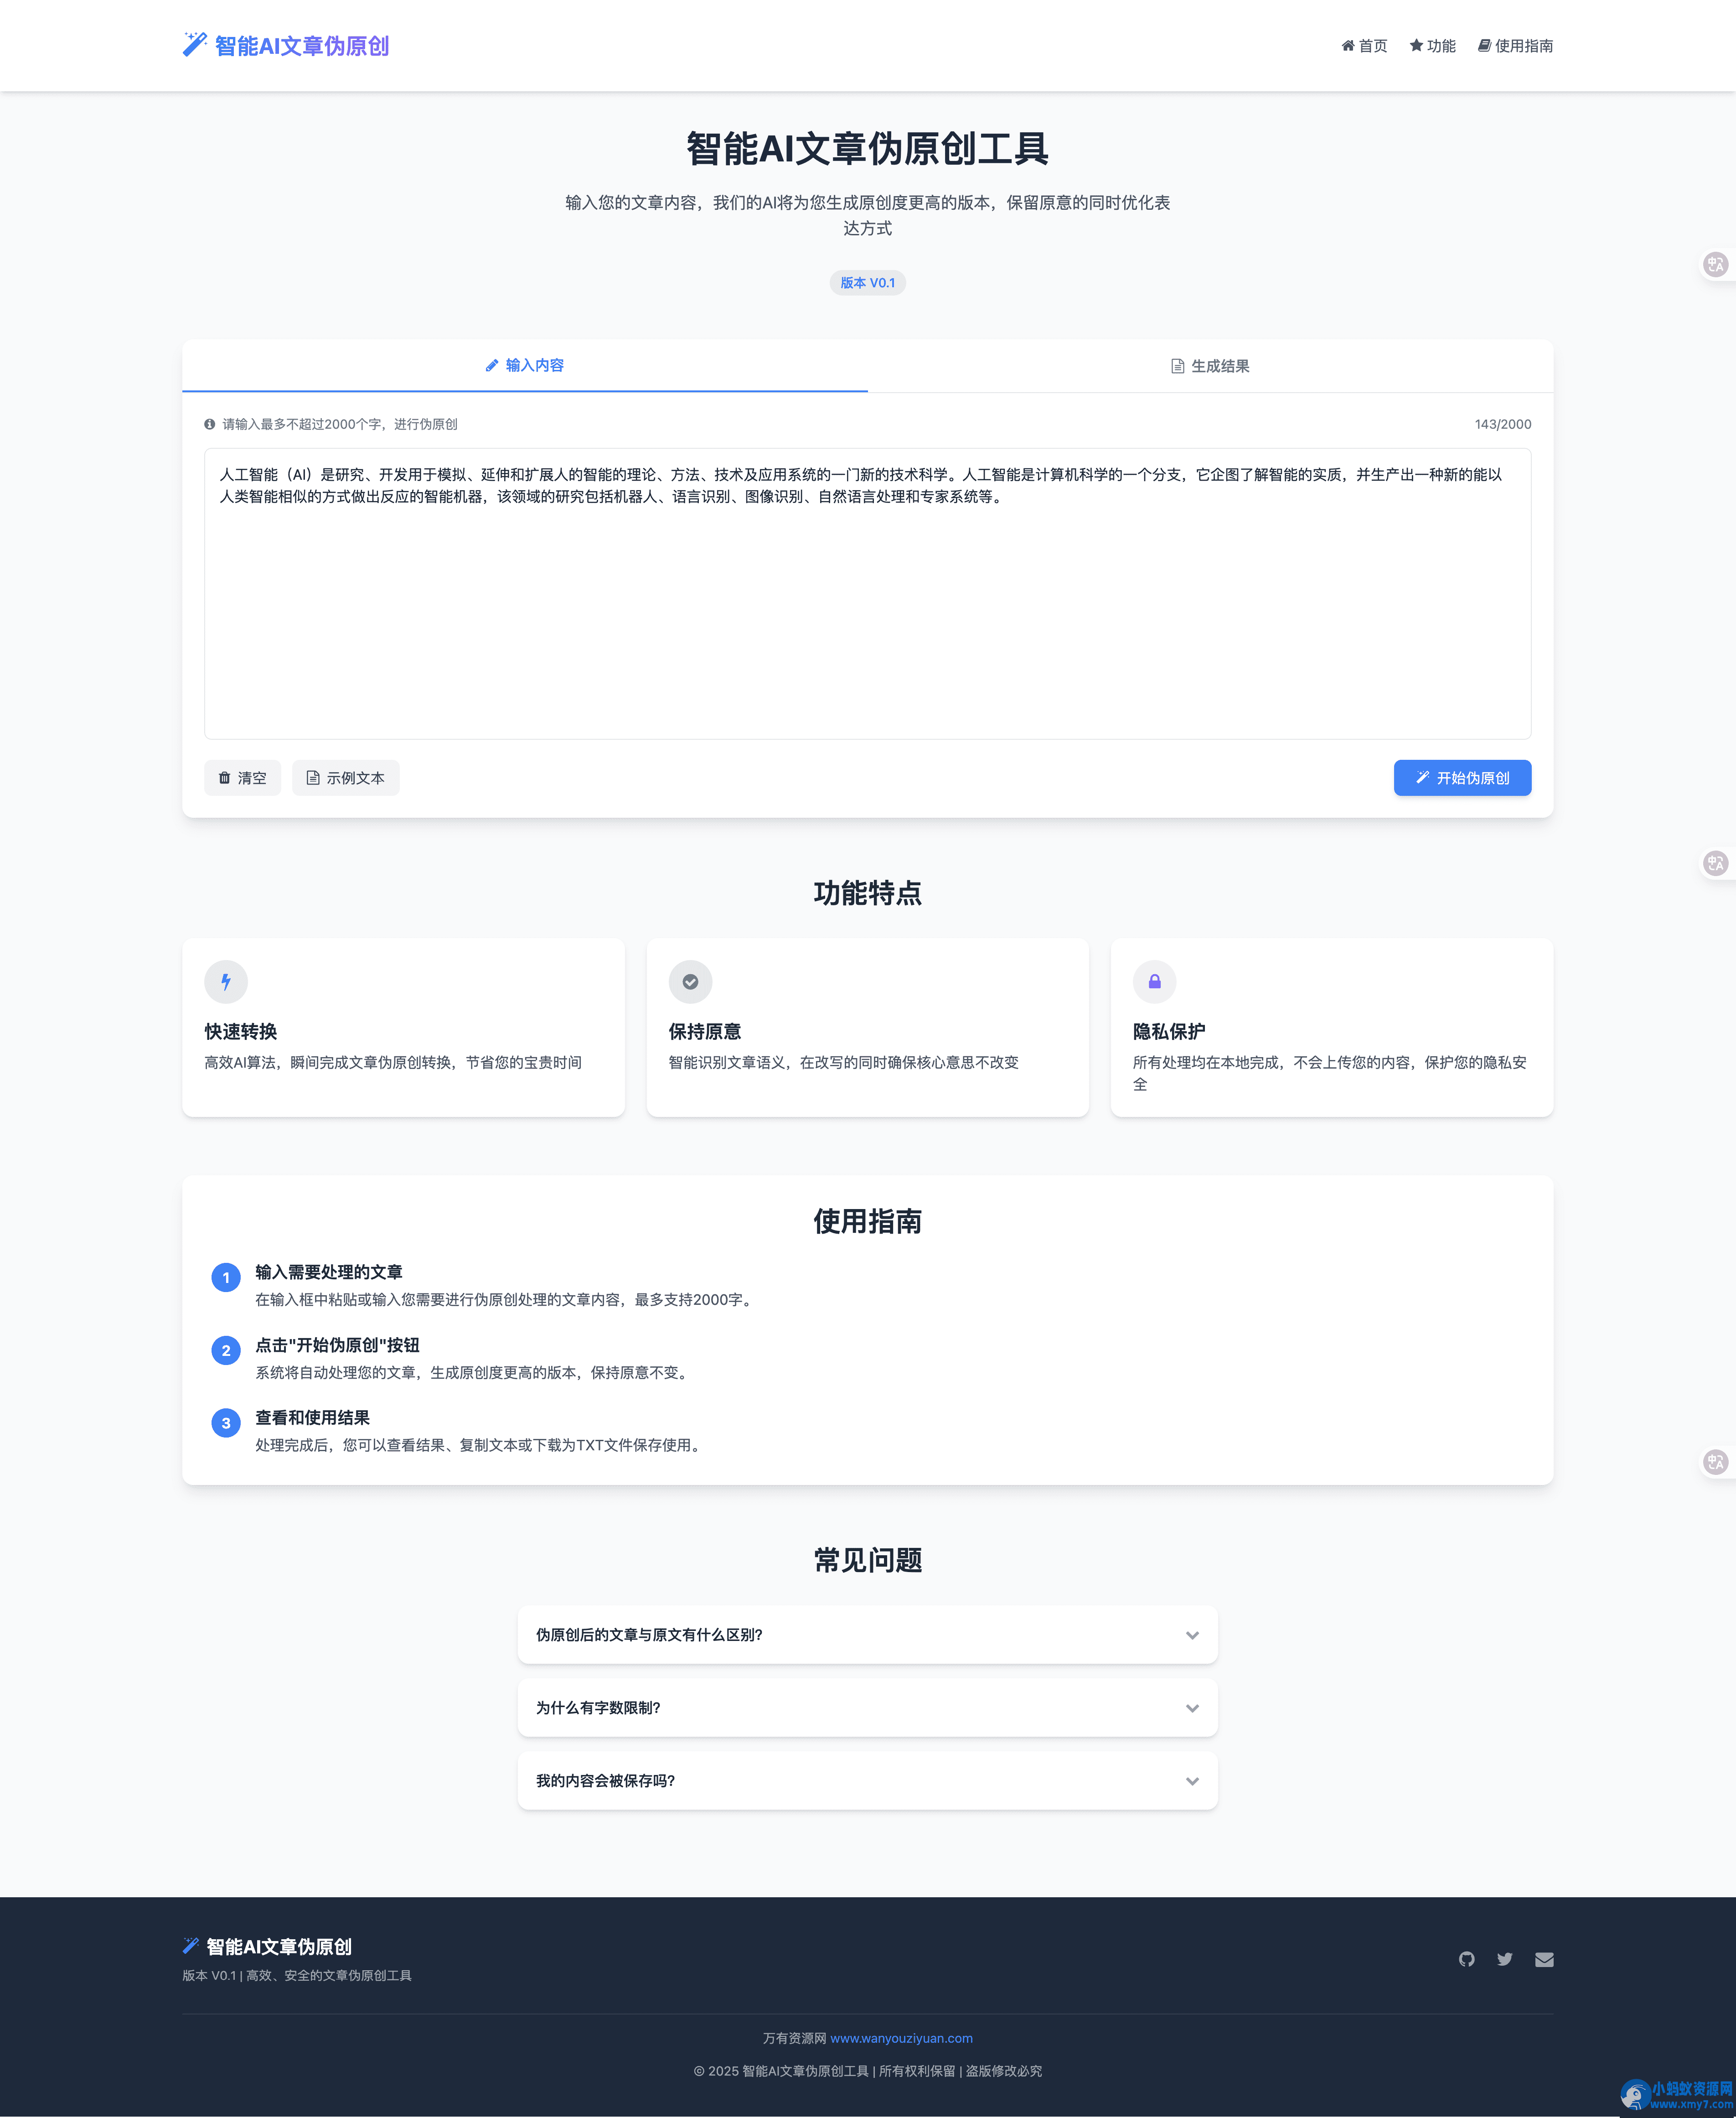Click the checkmark icon above 保持原意
The width and height of the screenshot is (1736, 2118).
tap(690, 981)
